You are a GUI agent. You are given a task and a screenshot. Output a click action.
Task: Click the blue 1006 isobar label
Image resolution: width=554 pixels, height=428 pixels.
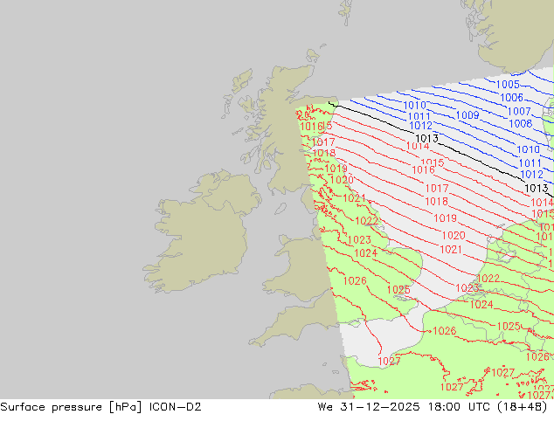pyautogui.click(x=511, y=98)
